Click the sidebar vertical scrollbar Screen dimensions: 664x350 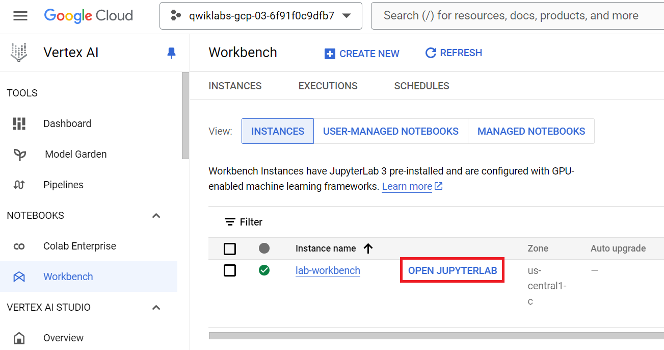185,115
